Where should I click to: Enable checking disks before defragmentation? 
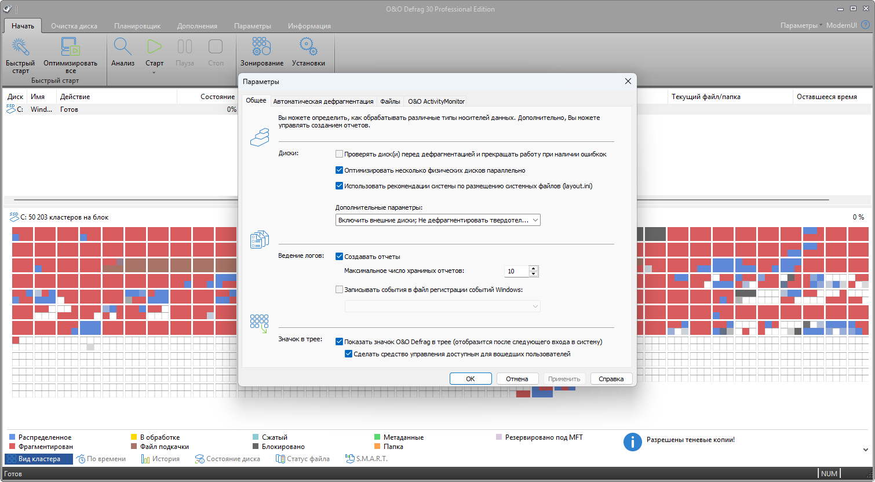tap(340, 154)
